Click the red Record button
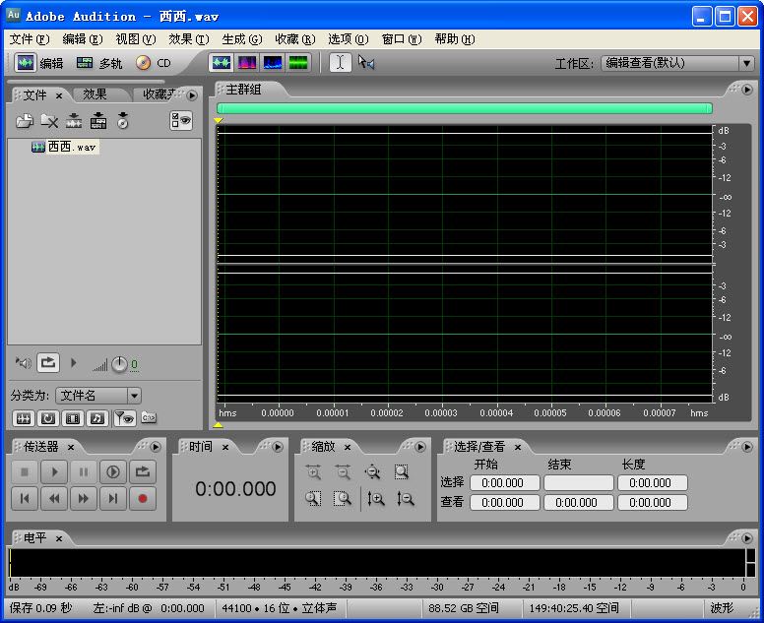The image size is (764, 623). click(143, 498)
